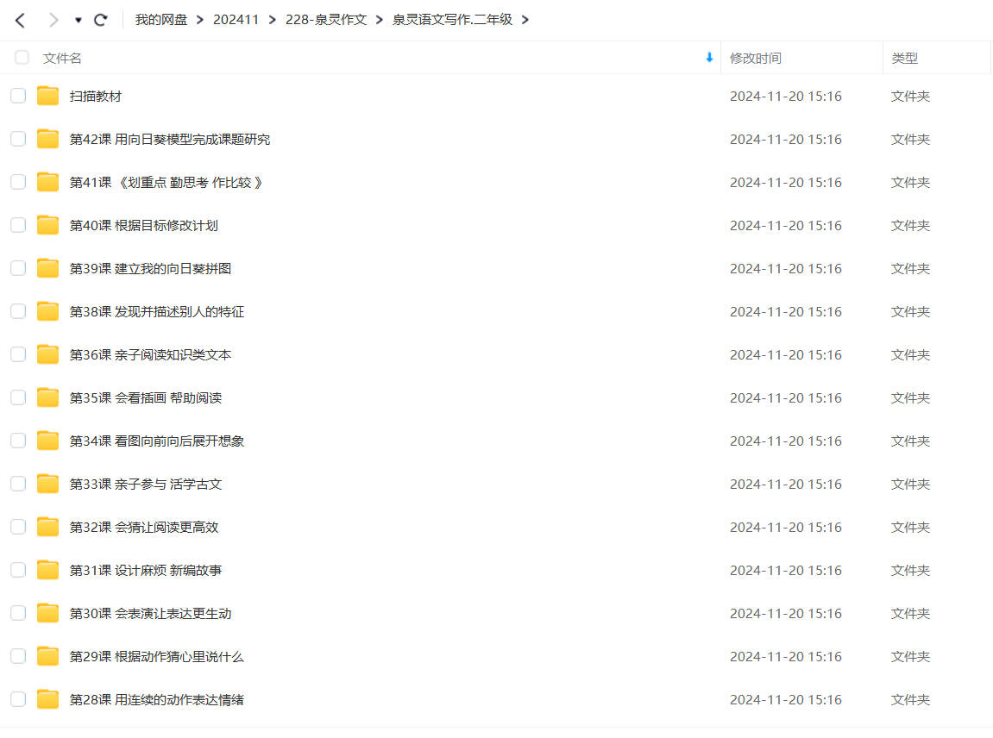Sort by 文件名 column header

coord(62,59)
